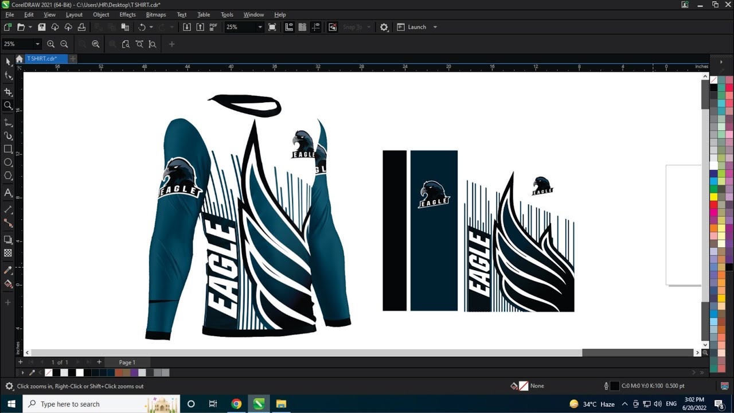Open the Options gear icon
734x413 pixels.
[x=384, y=27]
